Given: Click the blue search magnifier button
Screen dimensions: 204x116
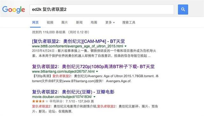Looking at the screenshot, I should point(183,10).
